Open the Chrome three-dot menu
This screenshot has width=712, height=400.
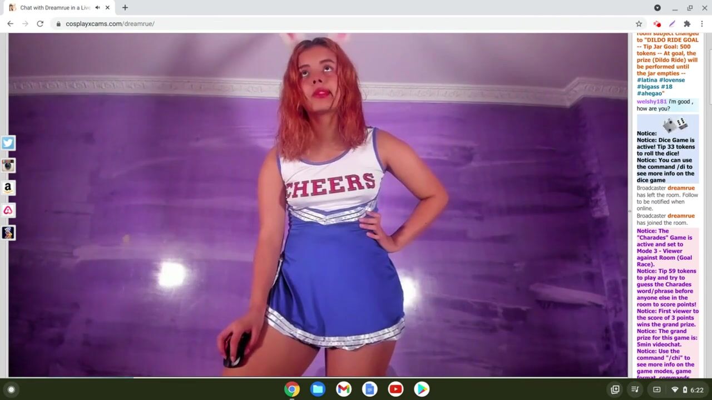pyautogui.click(x=702, y=24)
